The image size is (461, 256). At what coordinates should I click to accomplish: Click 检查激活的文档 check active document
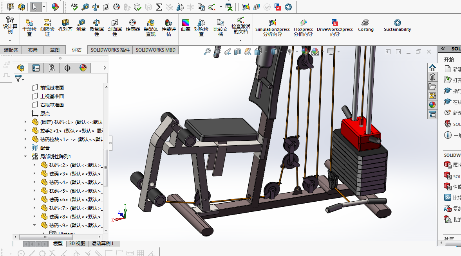coord(241,25)
